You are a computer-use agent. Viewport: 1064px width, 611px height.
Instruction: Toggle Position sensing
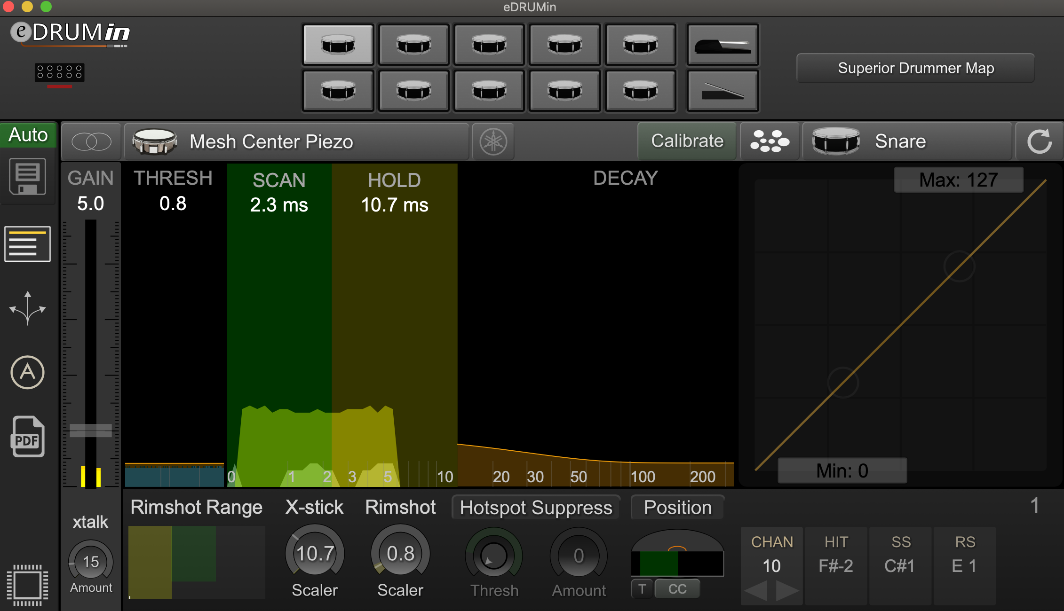point(677,508)
